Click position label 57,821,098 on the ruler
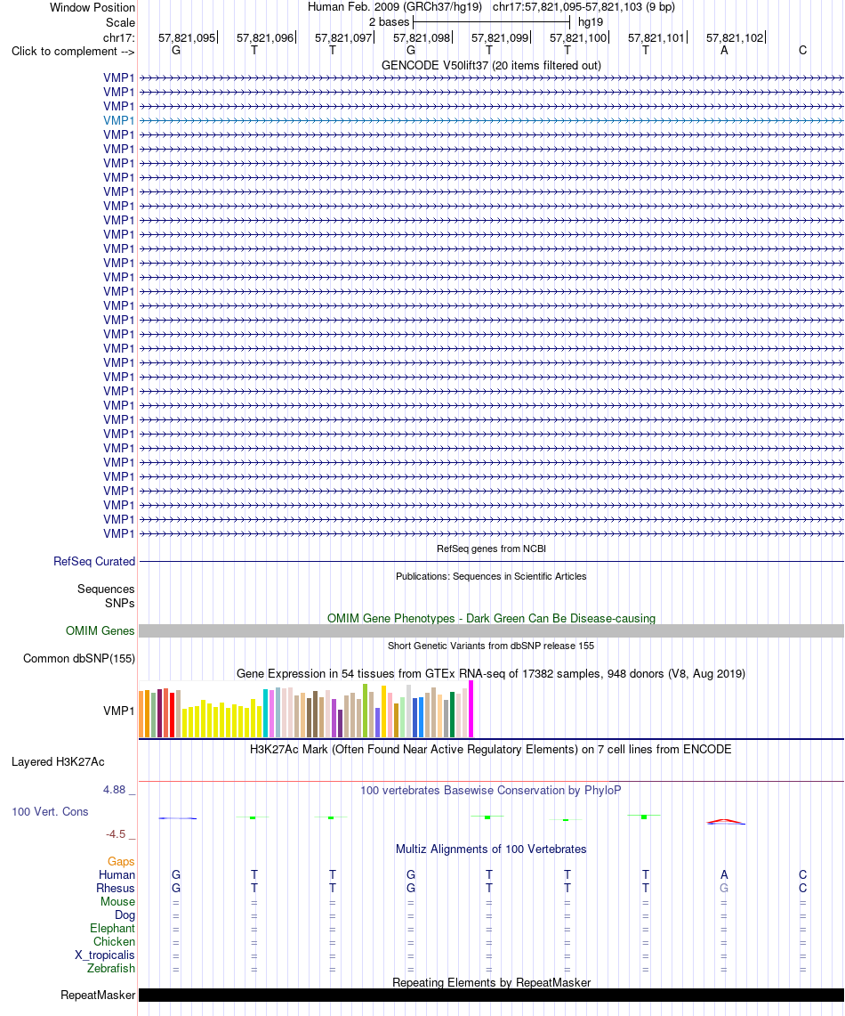 422,37
